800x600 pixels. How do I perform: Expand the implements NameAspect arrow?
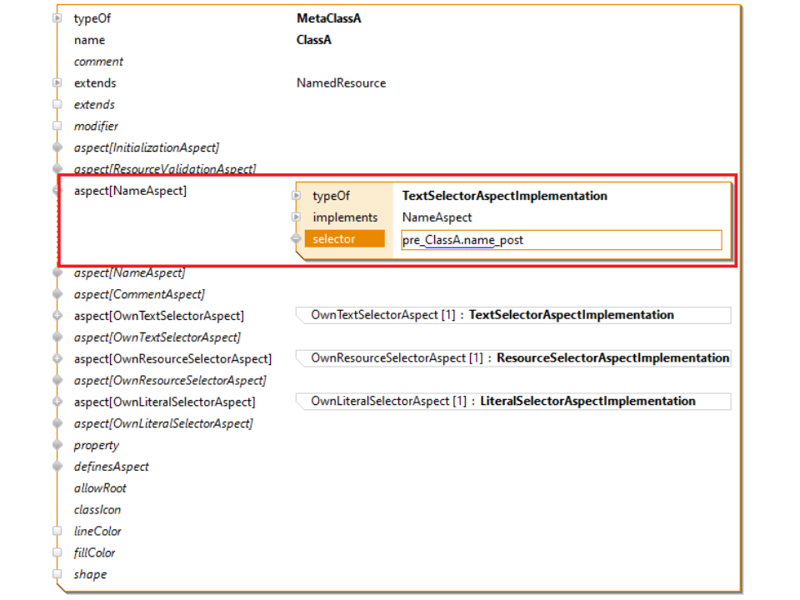coord(296,217)
